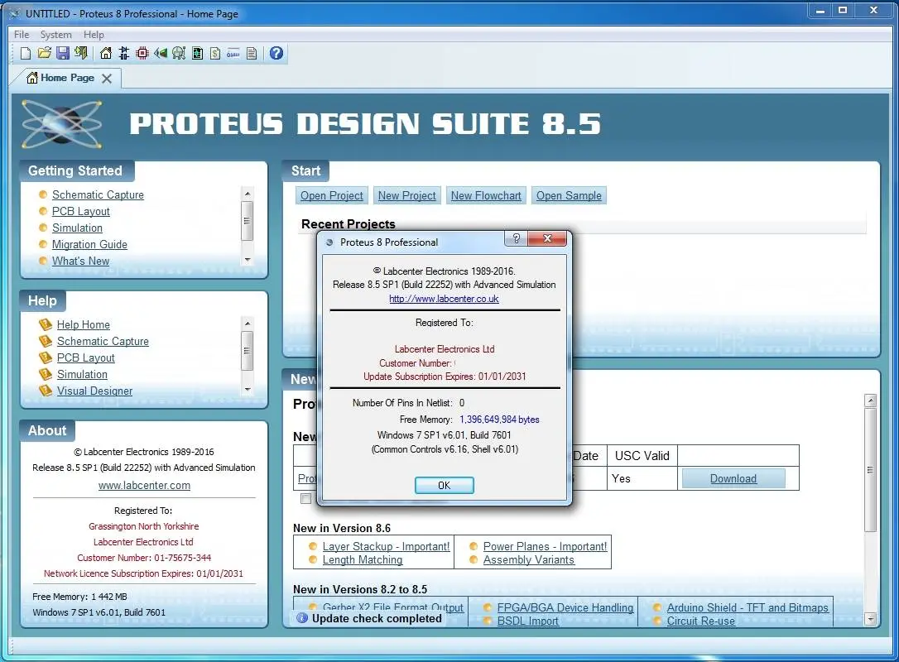
Task: Click the Update check completed status text
Action: coord(377,618)
